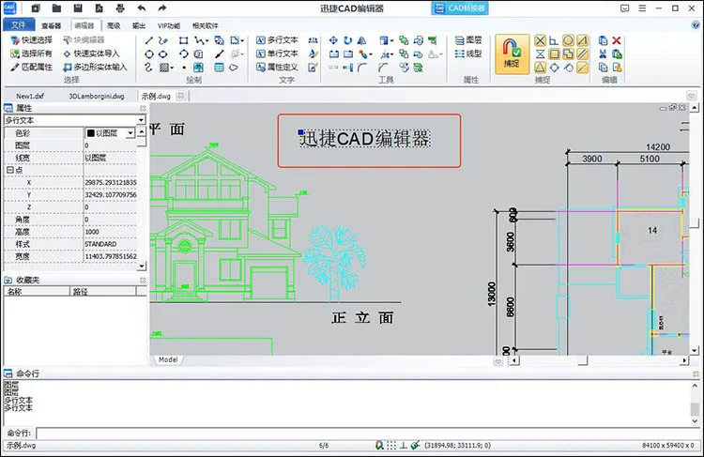Switch to the 3DLamborgini.dwg document tab

(97, 96)
